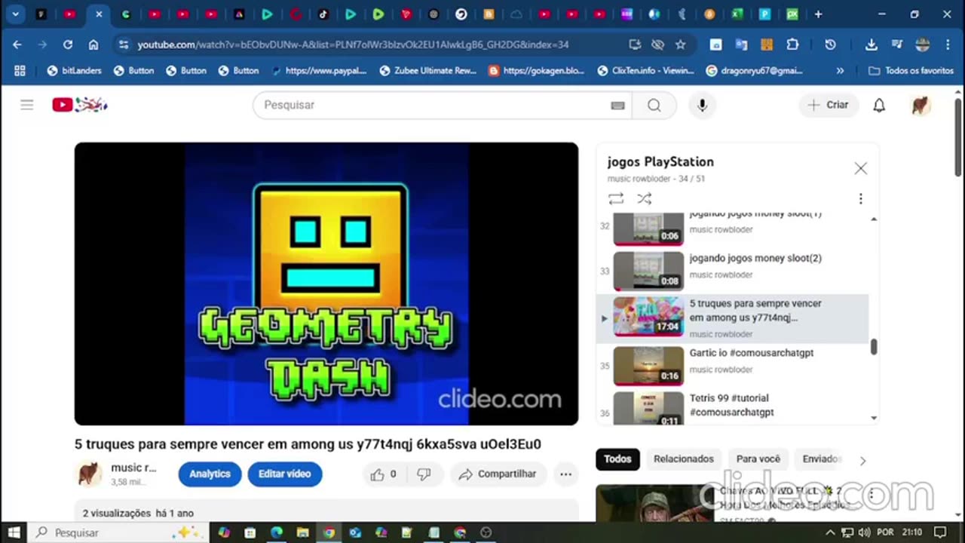Click the search magnifier button
This screenshot has height=543, width=965.
pos(654,106)
